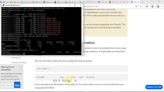The image size is (164, 92).
Task: Open browser collections icon
Action: (x=152, y=6)
